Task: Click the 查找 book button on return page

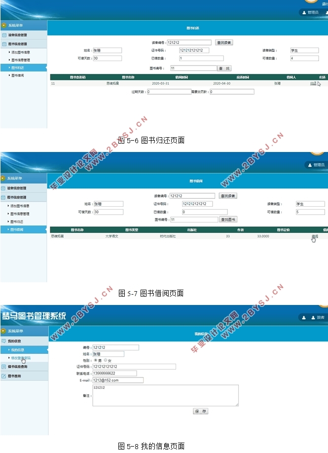Action: click(x=224, y=68)
